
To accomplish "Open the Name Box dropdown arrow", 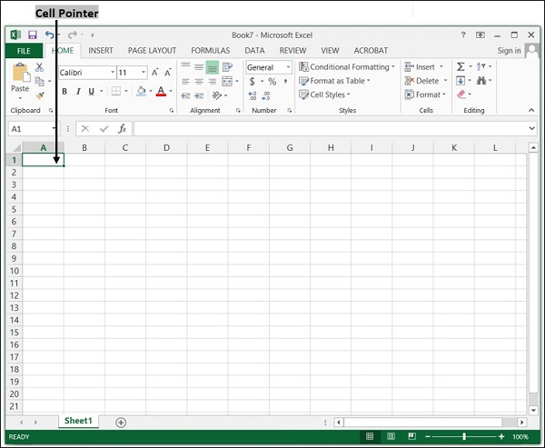I will (54, 129).
